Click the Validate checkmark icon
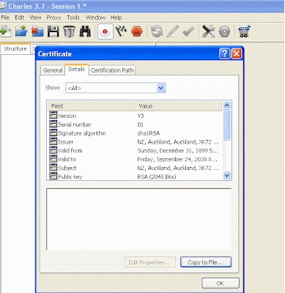285x293 pixels. pyautogui.click(x=188, y=31)
